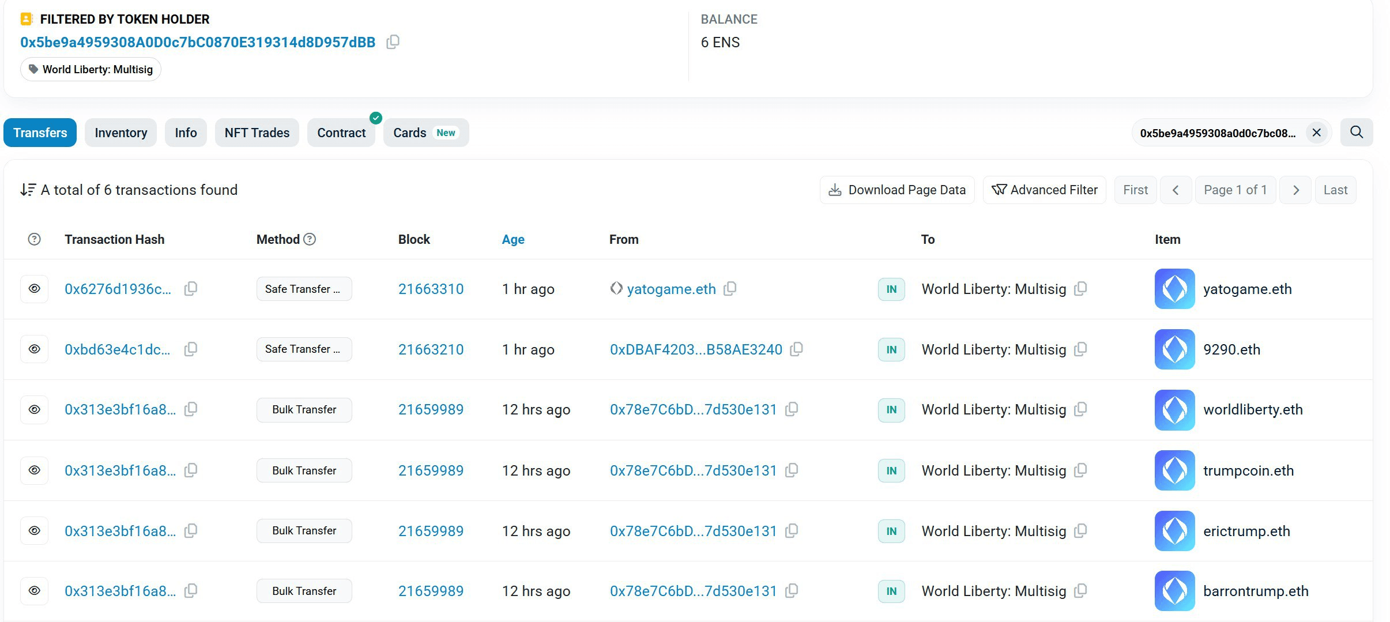
Task: Jump to the First page
Action: pos(1135,190)
